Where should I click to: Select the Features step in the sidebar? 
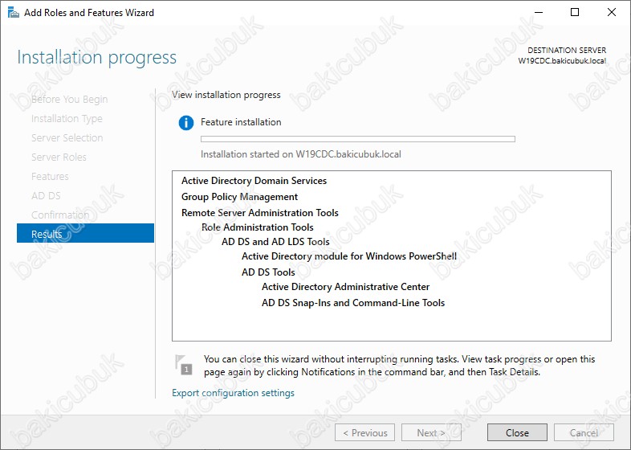[x=50, y=177]
